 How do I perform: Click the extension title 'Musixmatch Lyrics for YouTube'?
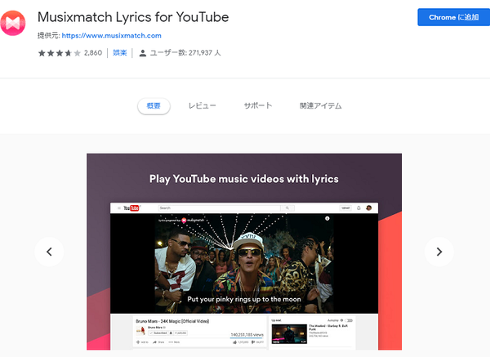(x=133, y=17)
